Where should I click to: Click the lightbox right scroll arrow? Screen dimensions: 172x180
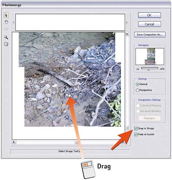tap(127, 22)
